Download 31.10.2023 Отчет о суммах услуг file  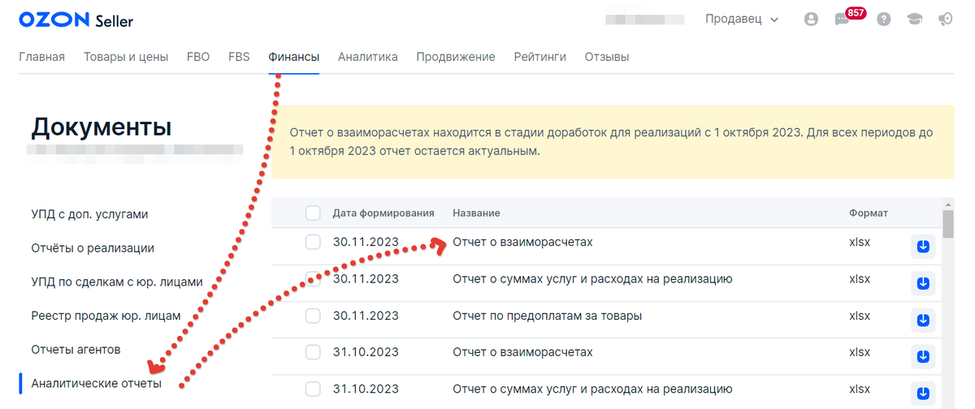(x=922, y=394)
